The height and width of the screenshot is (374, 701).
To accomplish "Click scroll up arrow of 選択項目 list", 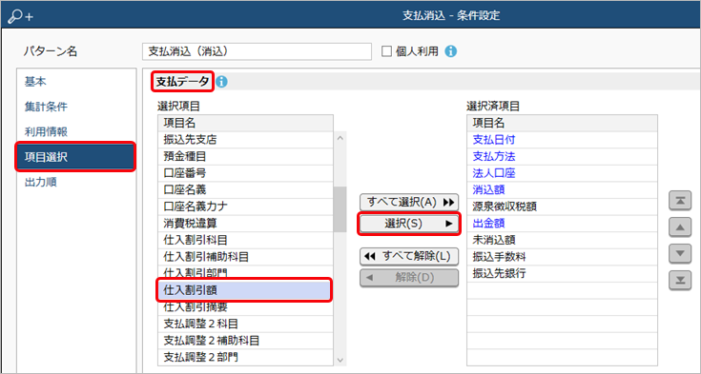I will pyautogui.click(x=340, y=137).
